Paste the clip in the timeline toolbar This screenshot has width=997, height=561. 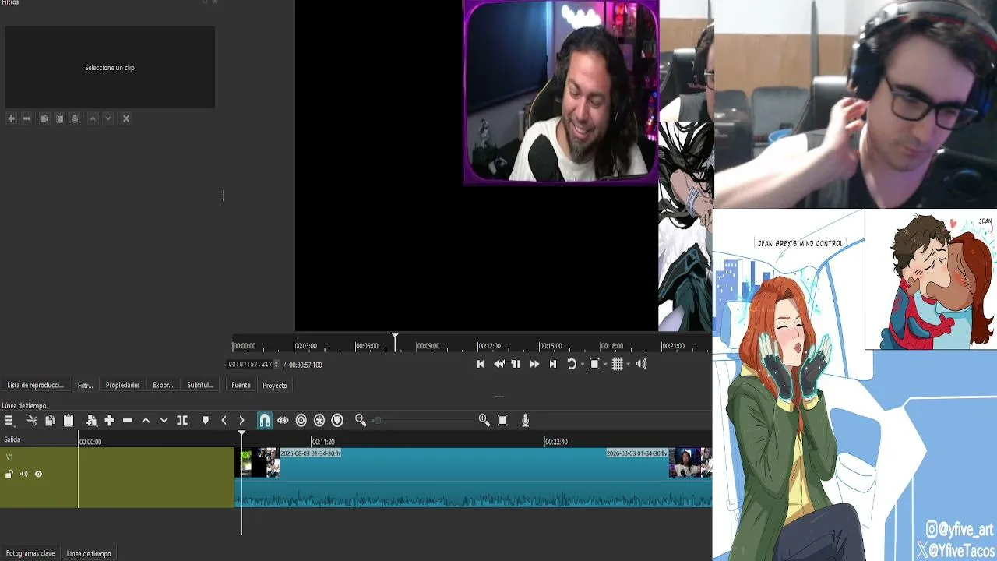[69, 420]
